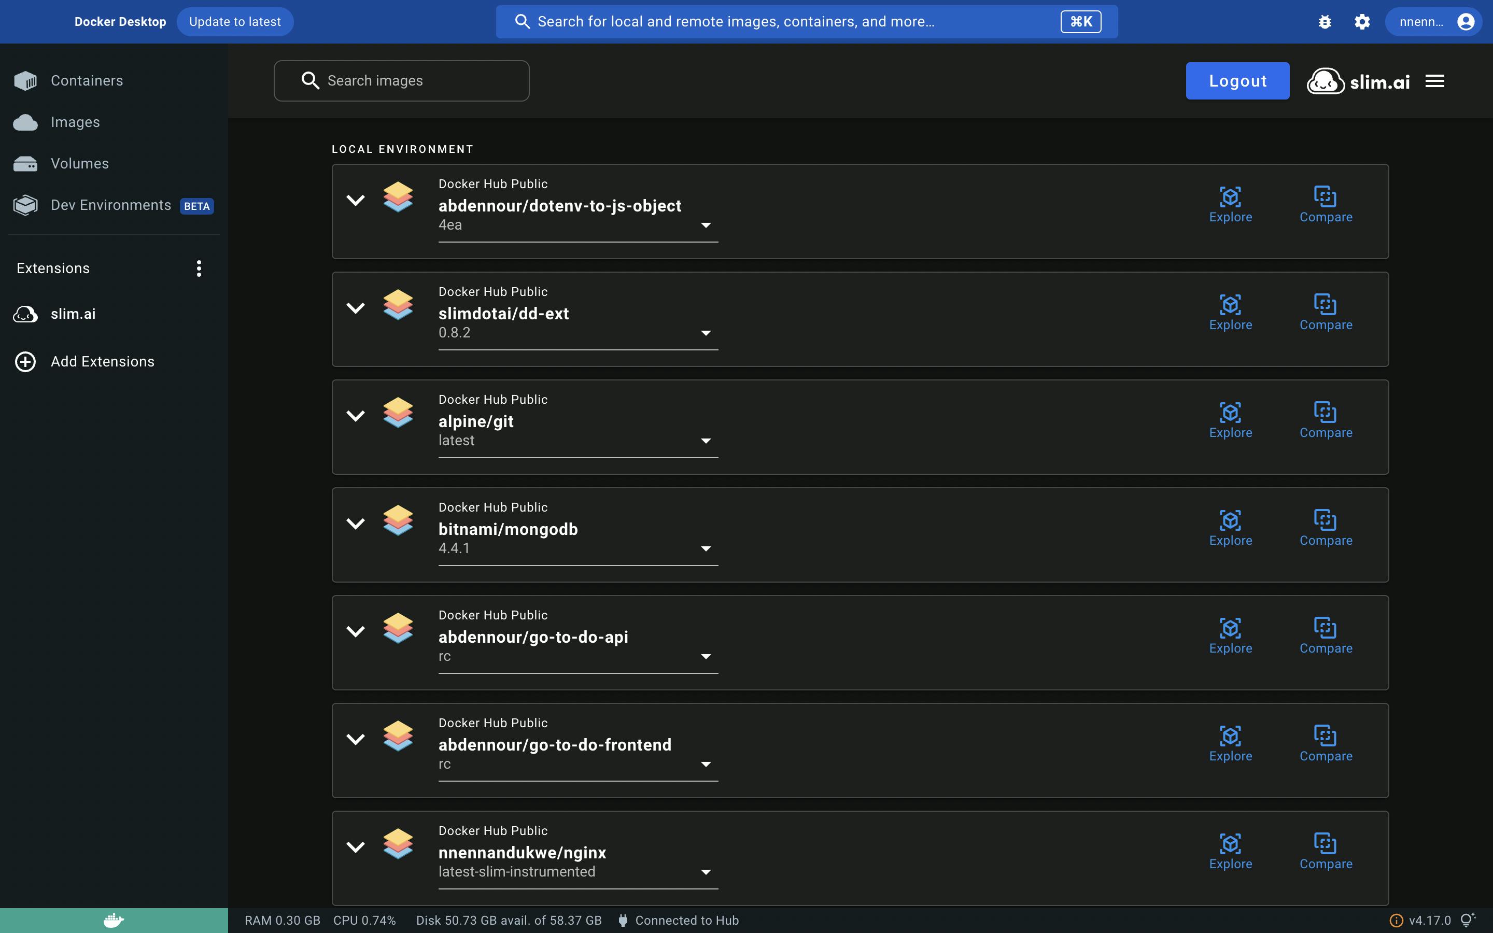Click the Docker whale status icon

(x=114, y=921)
